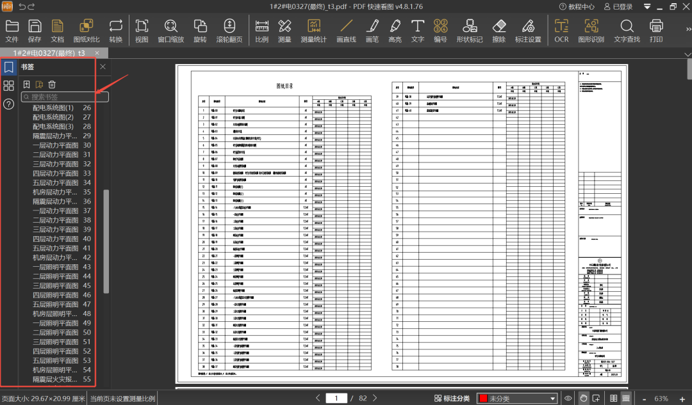Click the add bookmark icon in panel
Screen dimensions: 692x405
[x=26, y=84]
